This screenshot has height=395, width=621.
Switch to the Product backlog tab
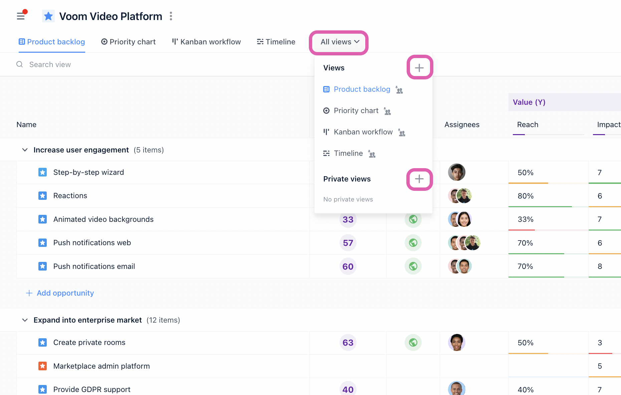(x=52, y=42)
